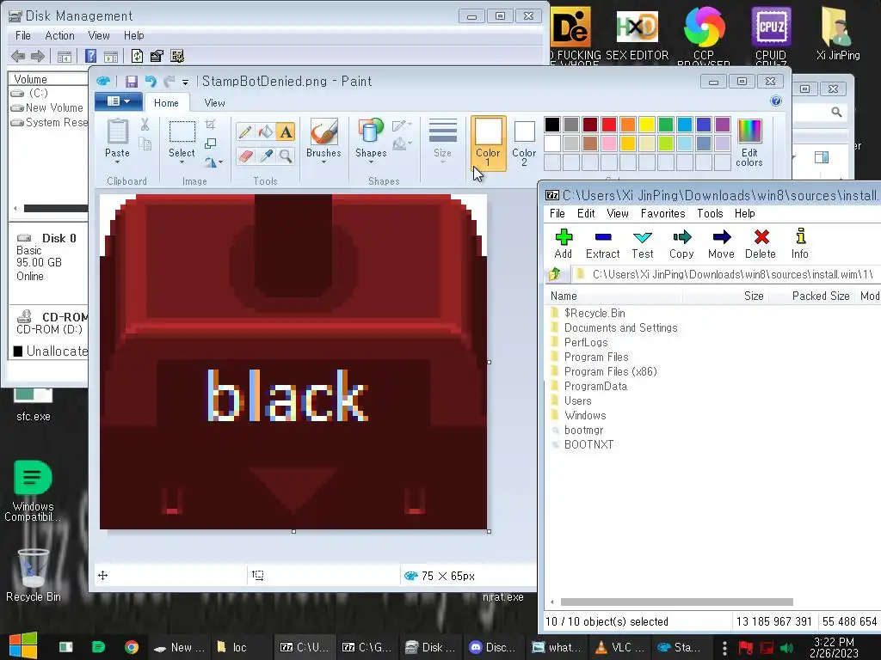Open the Windows Start button
The width and height of the screenshot is (881, 660).
pyautogui.click(x=23, y=646)
